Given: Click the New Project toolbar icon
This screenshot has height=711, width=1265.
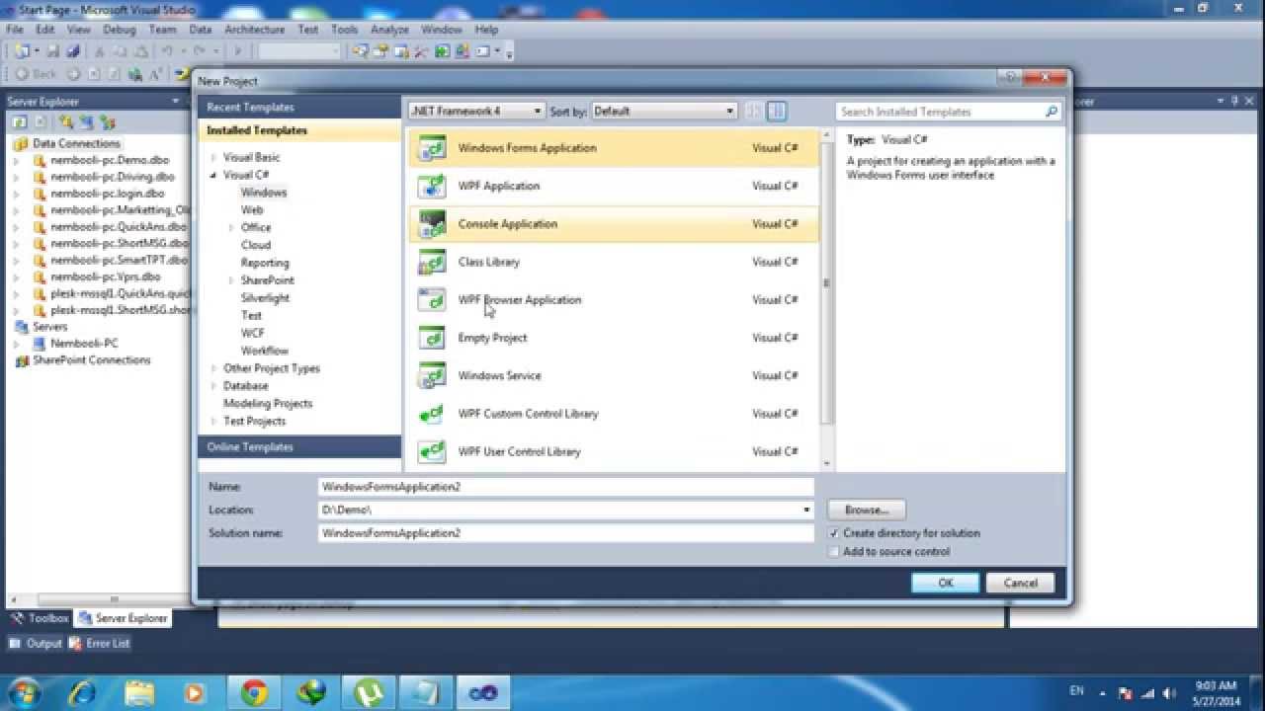Looking at the screenshot, I should point(21,51).
